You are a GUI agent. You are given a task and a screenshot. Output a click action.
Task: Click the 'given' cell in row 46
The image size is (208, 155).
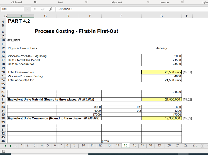click(x=121, y=141)
